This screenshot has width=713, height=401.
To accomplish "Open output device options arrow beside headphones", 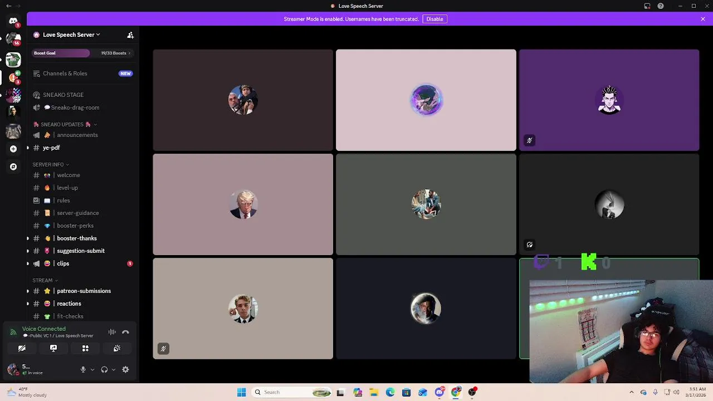I will tap(114, 369).
